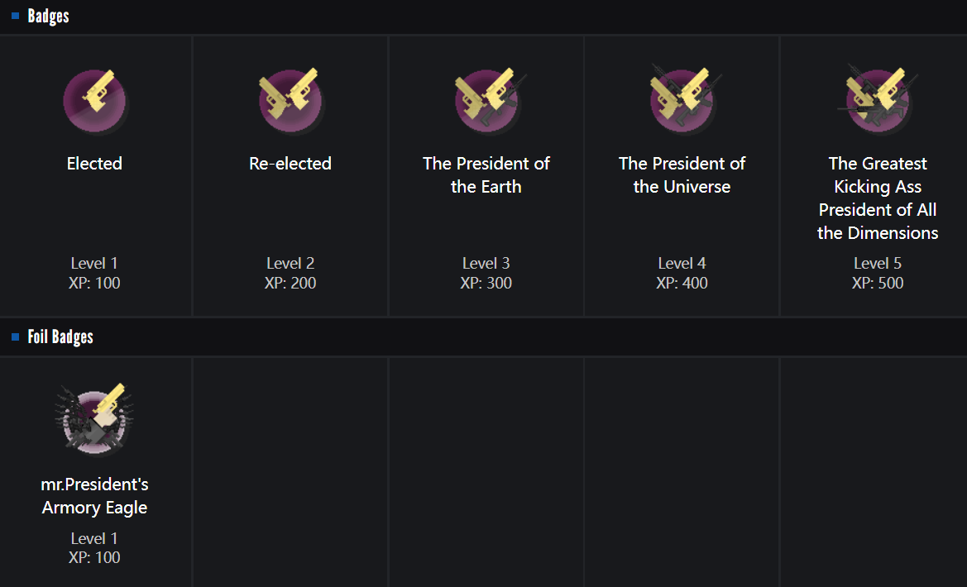The height and width of the screenshot is (587, 967).
Task: Click the Foil Badges section header
Action: click(x=60, y=336)
